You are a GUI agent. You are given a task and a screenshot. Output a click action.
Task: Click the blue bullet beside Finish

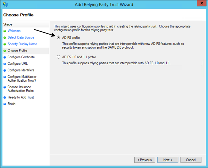pyautogui.click(x=5, y=104)
